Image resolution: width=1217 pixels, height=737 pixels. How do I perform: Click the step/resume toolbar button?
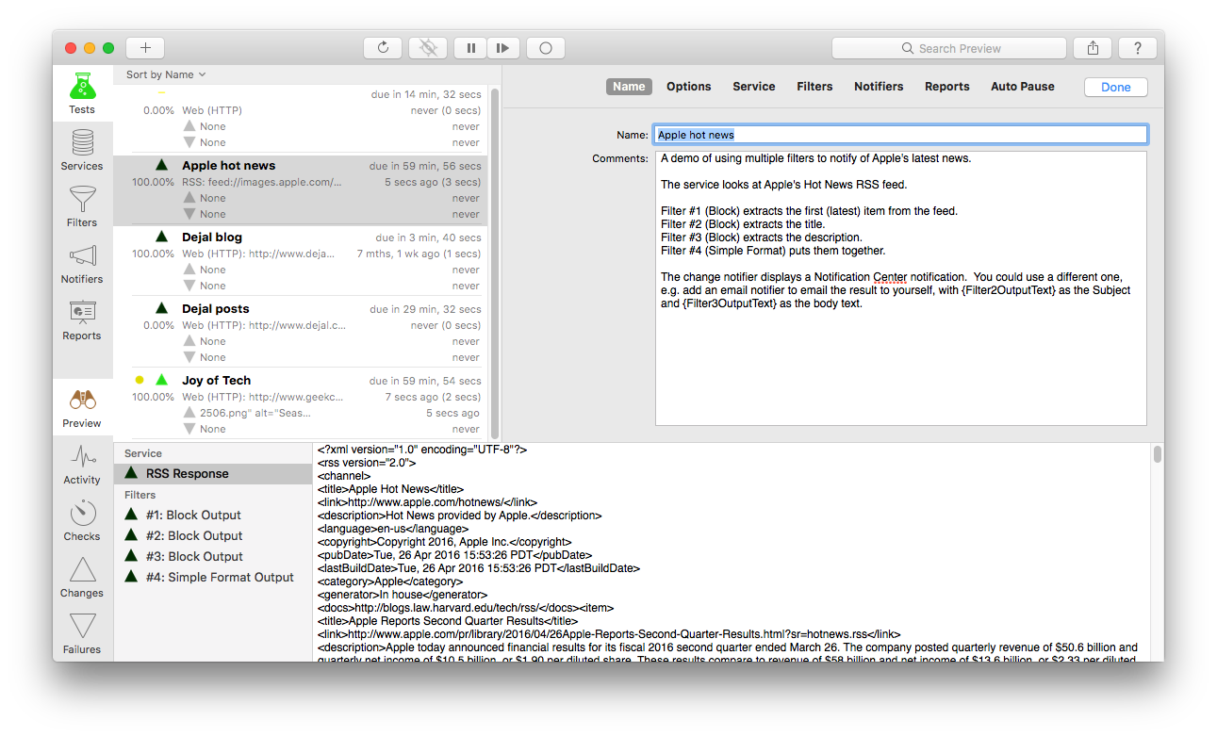click(502, 48)
